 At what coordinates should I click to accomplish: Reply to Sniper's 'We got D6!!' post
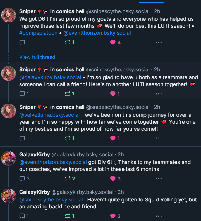[22, 43]
